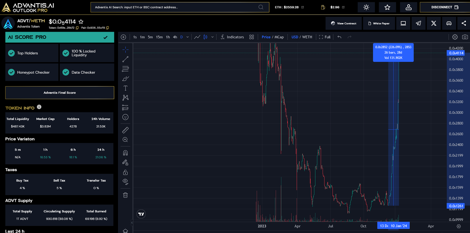
Task: Click the TradingView logo on the chart
Action: [141, 214]
